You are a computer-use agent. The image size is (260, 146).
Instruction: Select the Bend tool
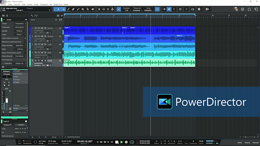click(88, 10)
